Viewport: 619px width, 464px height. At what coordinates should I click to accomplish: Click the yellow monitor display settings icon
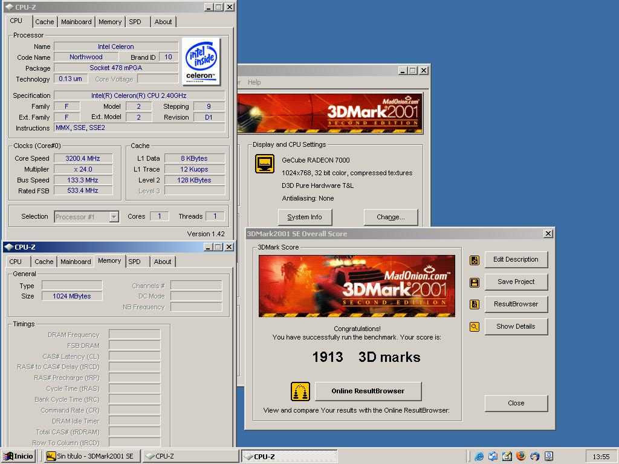[x=265, y=164]
